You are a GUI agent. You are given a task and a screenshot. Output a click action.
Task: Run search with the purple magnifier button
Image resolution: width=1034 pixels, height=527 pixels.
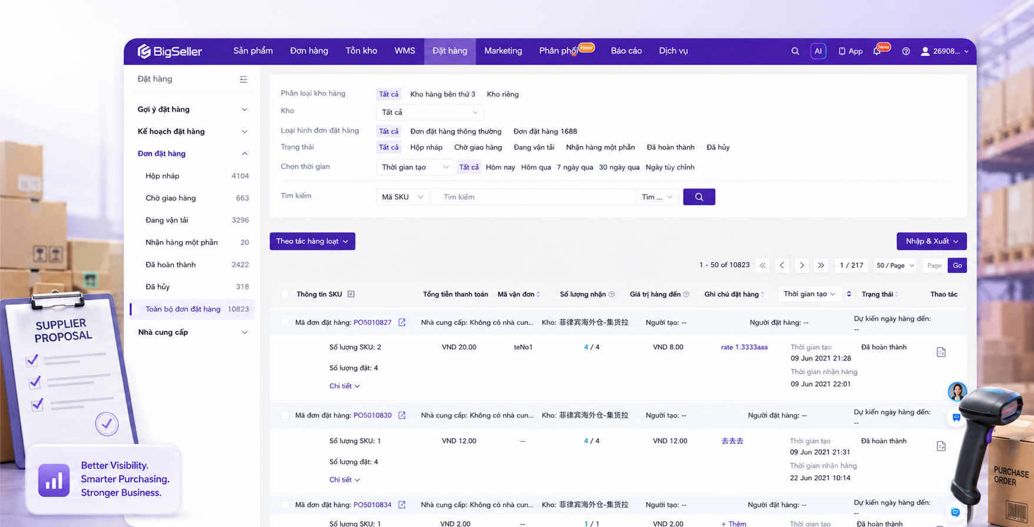pos(699,197)
